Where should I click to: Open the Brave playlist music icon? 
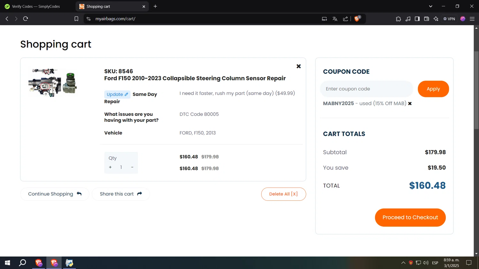408,19
